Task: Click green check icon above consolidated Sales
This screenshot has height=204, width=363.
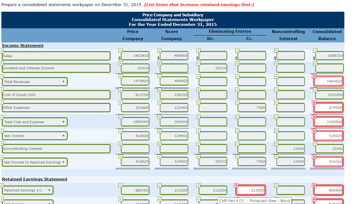Action: pyautogui.click(x=315, y=50)
